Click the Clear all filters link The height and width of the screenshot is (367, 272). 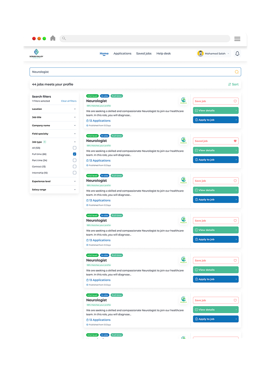click(69, 101)
